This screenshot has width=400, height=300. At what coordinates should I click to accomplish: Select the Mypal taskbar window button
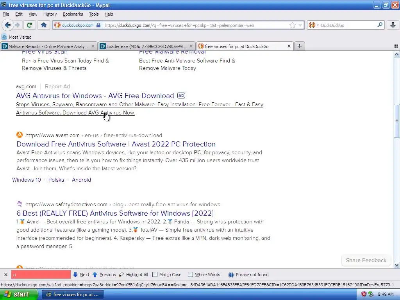point(72,295)
